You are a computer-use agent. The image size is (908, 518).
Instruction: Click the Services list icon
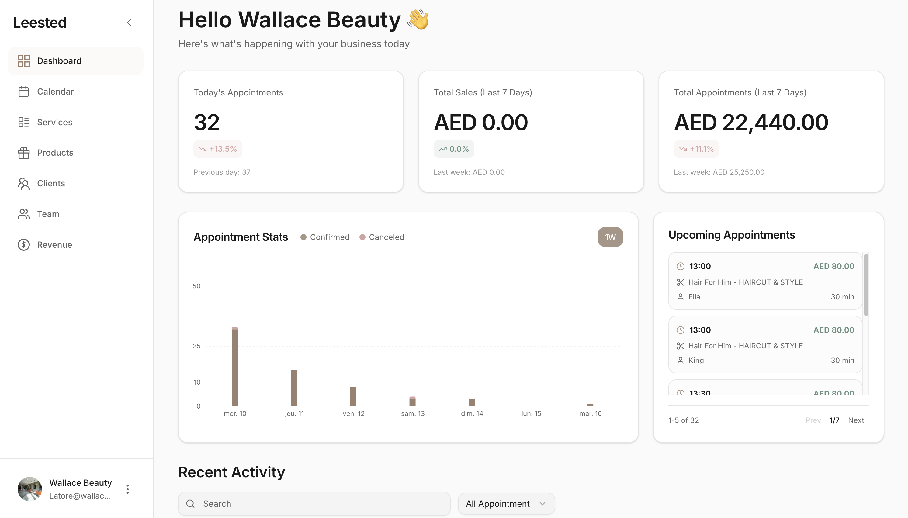coord(23,122)
